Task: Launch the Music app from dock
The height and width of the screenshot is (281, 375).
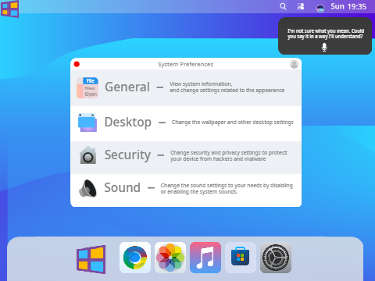Action: coord(205,258)
